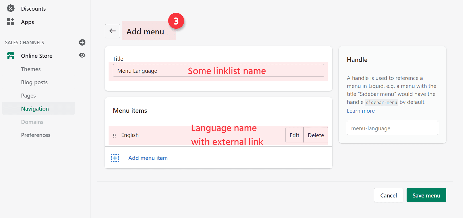Focus the menu Title input field

pos(218,70)
